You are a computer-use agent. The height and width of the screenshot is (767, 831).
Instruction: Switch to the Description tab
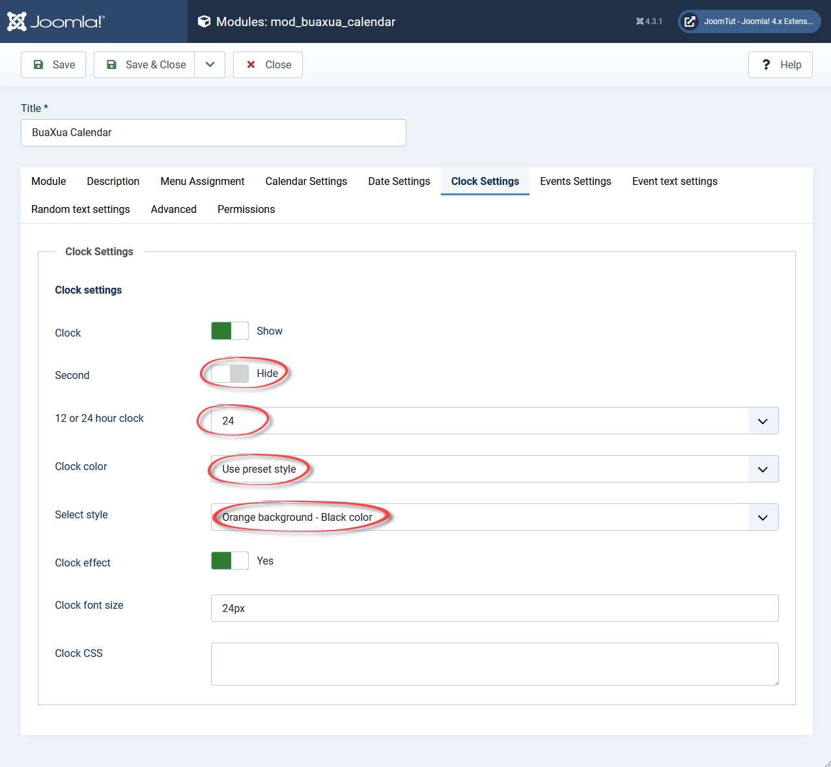pos(113,181)
